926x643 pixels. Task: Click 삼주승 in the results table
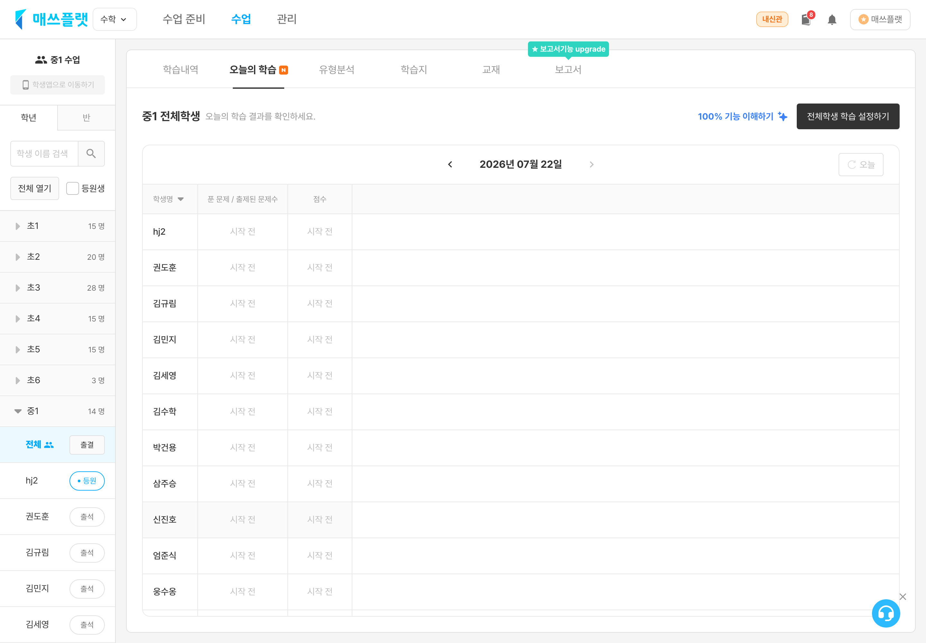pyautogui.click(x=164, y=484)
